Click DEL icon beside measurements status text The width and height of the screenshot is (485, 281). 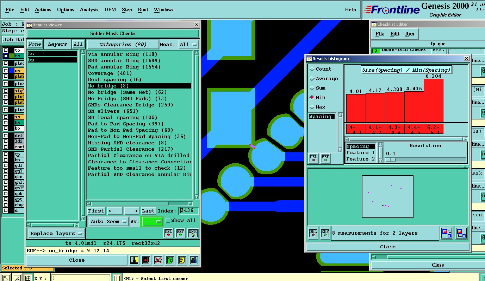click(x=313, y=233)
